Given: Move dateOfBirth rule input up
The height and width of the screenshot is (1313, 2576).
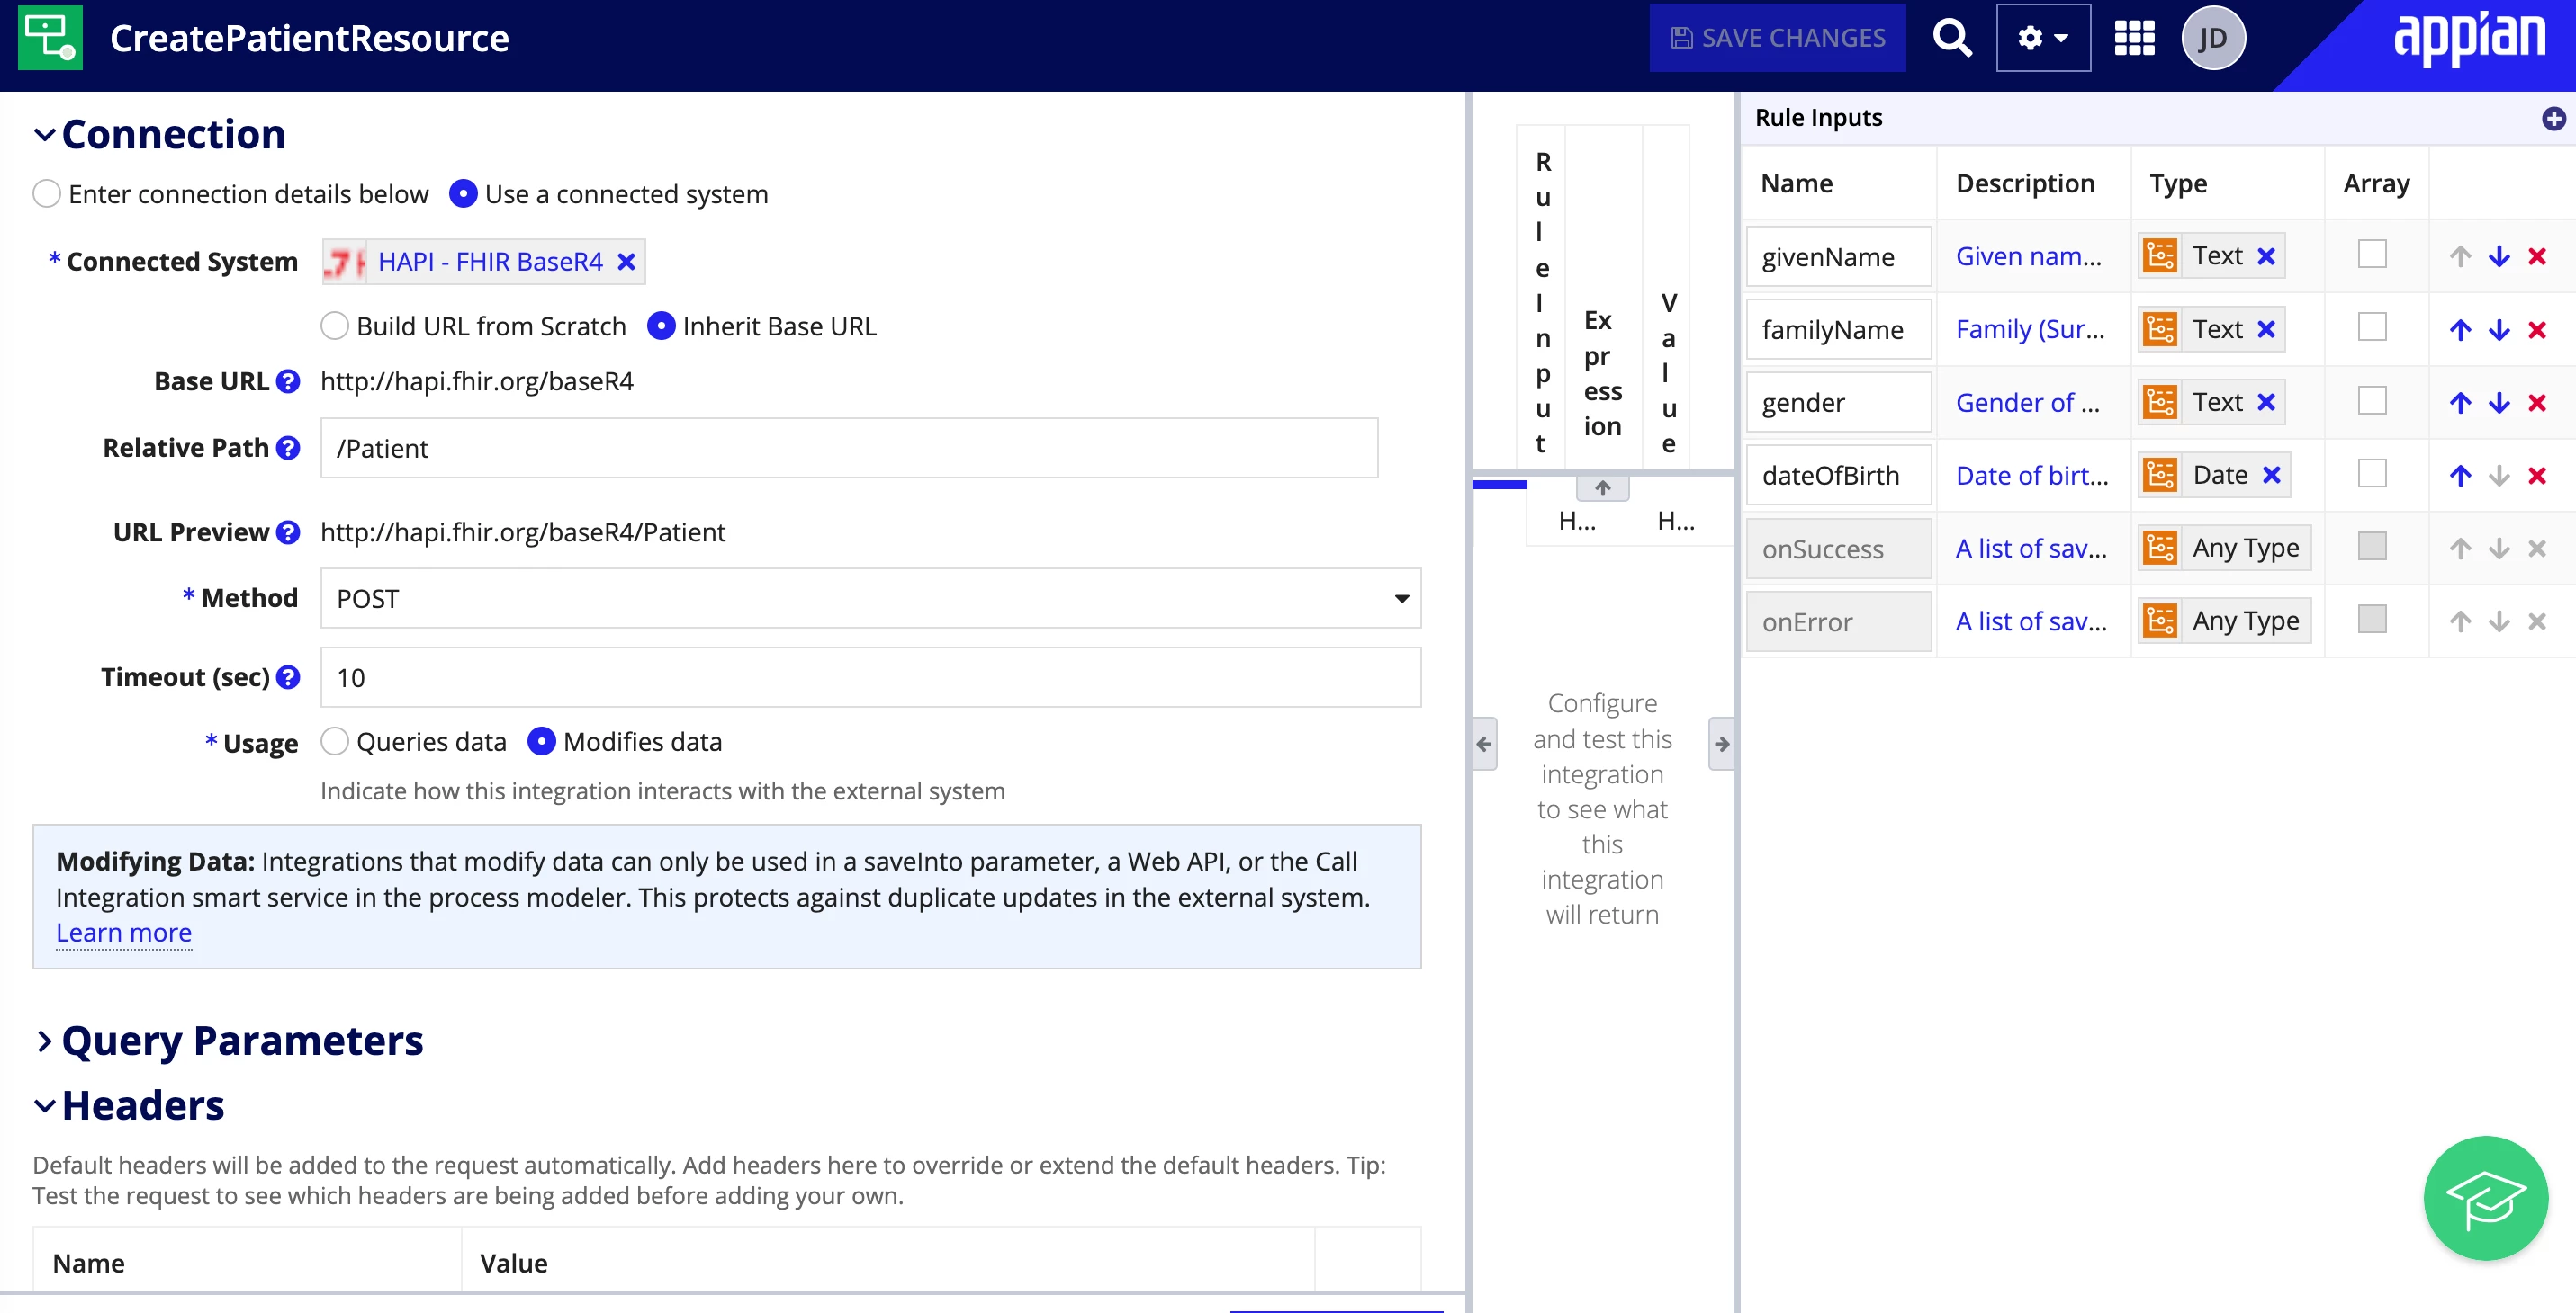Looking at the screenshot, I should (2461, 476).
